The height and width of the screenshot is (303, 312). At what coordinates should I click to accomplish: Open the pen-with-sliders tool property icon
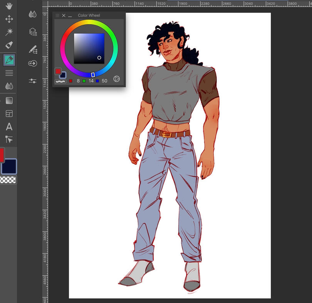[33, 49]
